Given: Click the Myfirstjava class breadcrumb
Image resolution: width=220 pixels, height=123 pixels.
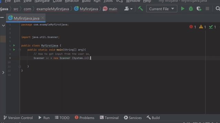Looking at the screenshot, I should coord(86,9).
